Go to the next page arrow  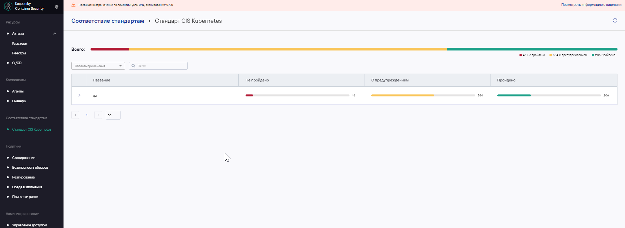coord(98,115)
